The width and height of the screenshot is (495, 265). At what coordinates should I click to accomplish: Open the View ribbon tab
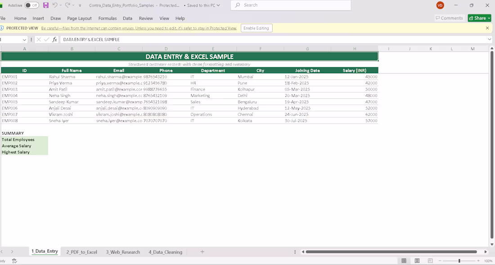point(164,18)
